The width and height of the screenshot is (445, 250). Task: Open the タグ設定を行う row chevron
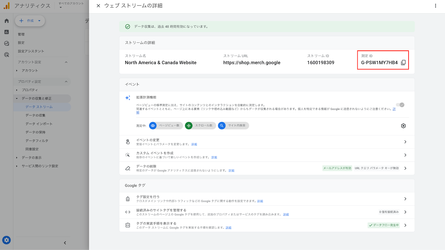pos(405,199)
